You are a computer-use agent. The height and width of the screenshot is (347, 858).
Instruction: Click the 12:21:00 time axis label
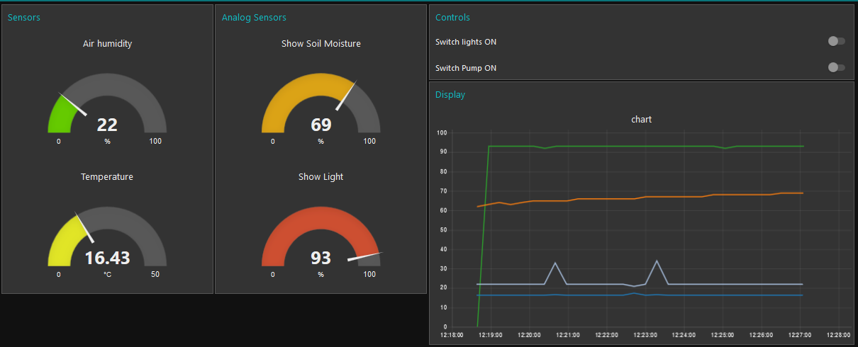click(x=568, y=335)
